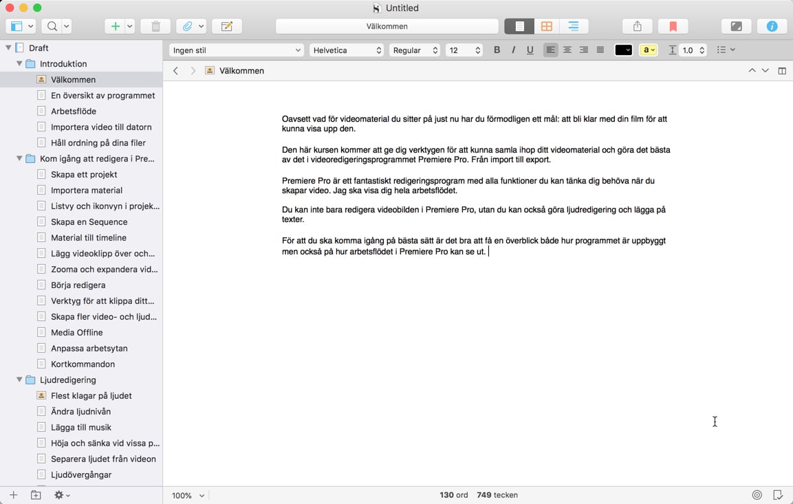Collapse the Introduktion folder
Image resolution: width=793 pixels, height=504 pixels.
(x=19, y=64)
